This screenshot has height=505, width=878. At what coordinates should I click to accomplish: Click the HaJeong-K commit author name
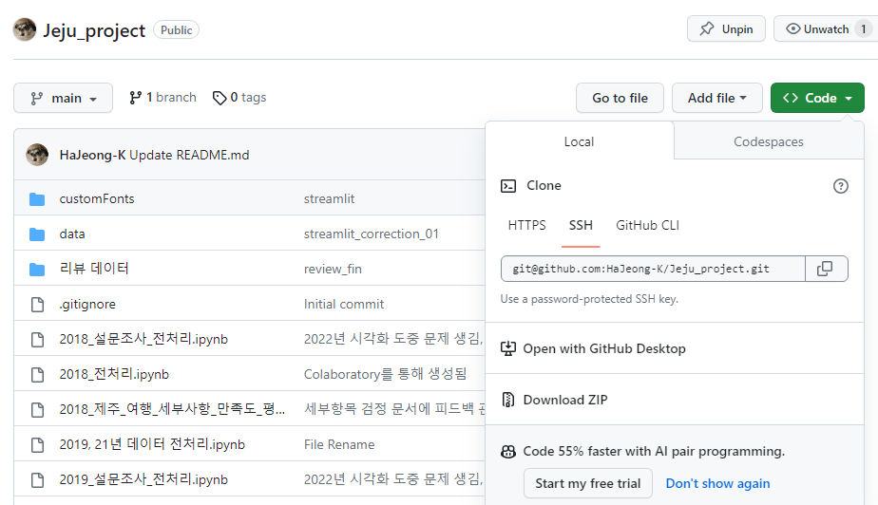coord(92,155)
